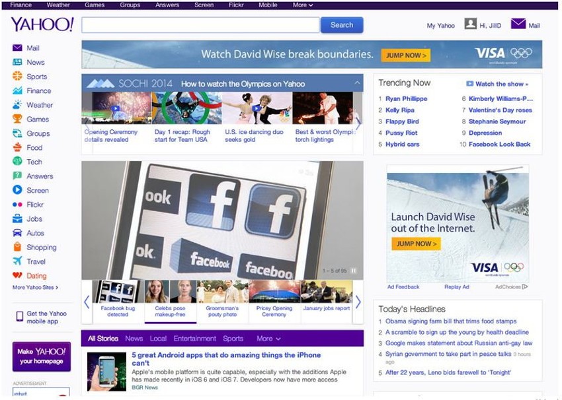Viewport: 562px width, 400px height.
Task: Open My Yahoo link
Action: [440, 26]
